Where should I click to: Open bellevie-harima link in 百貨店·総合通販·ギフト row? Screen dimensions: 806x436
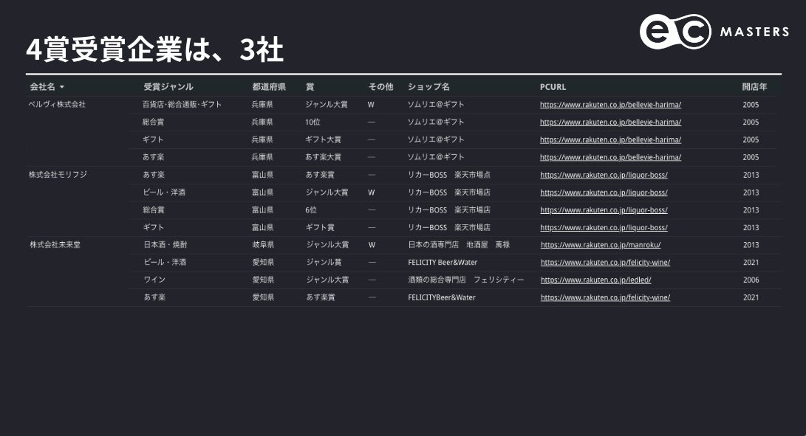[611, 105]
